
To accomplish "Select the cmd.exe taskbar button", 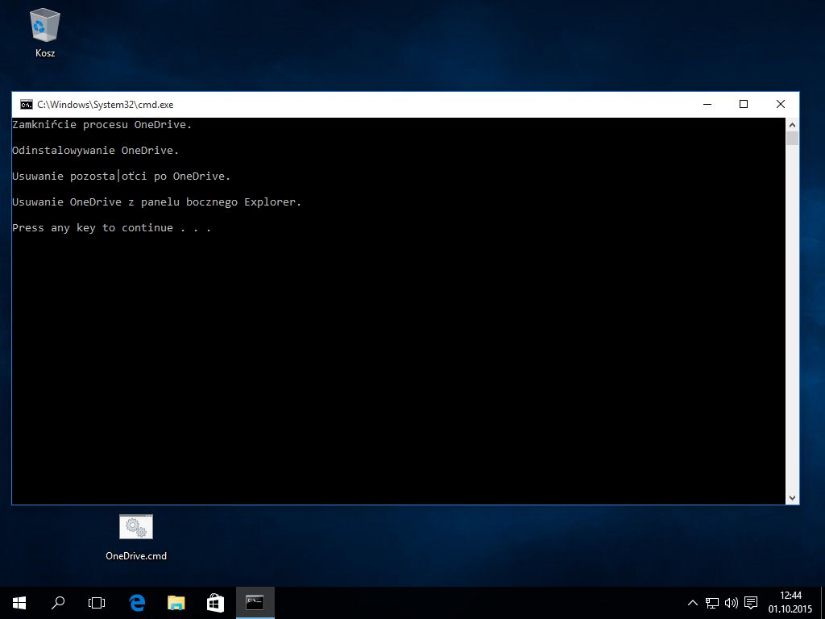I will [x=255, y=603].
